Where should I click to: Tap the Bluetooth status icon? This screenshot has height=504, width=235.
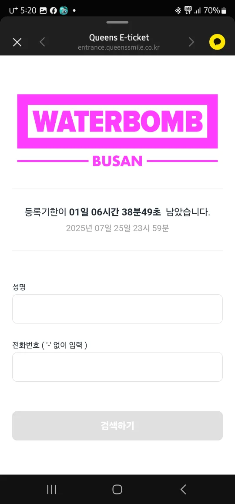pos(178,10)
